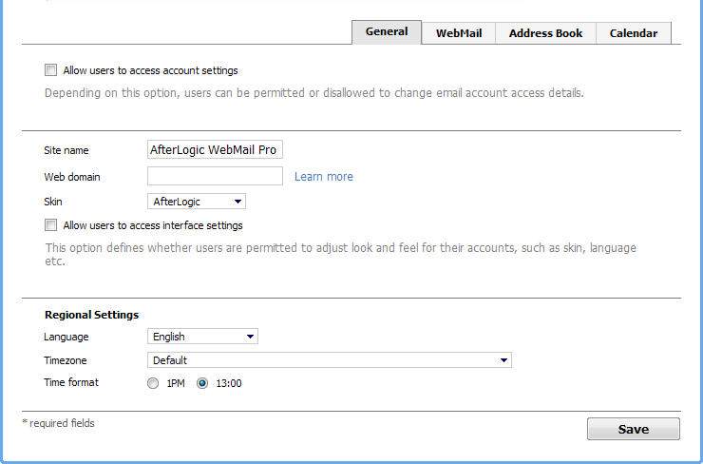Click the Web domain field label
The width and height of the screenshot is (703, 464).
point(72,177)
